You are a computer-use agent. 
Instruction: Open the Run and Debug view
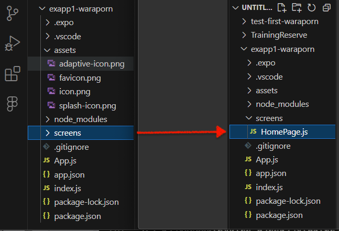(12, 44)
